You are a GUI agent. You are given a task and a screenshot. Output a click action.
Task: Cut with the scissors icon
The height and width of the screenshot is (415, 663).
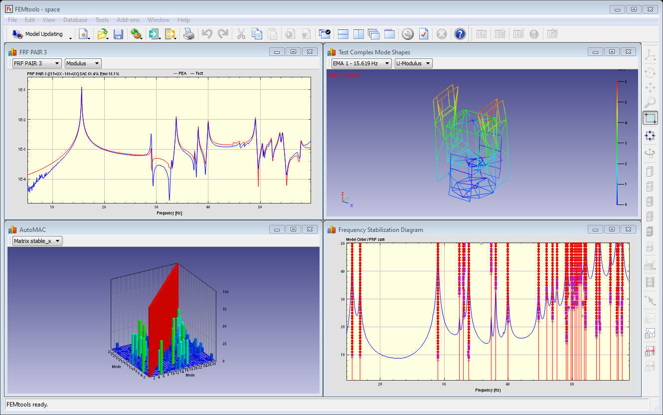point(241,34)
